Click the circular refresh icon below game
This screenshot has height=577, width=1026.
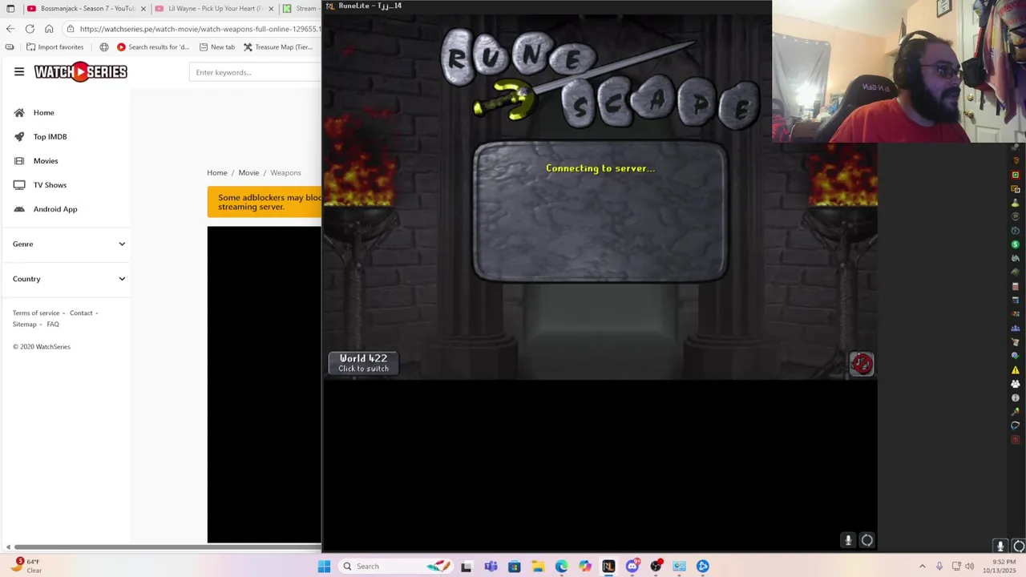click(867, 540)
